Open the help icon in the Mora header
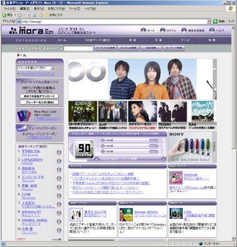 (x=211, y=31)
